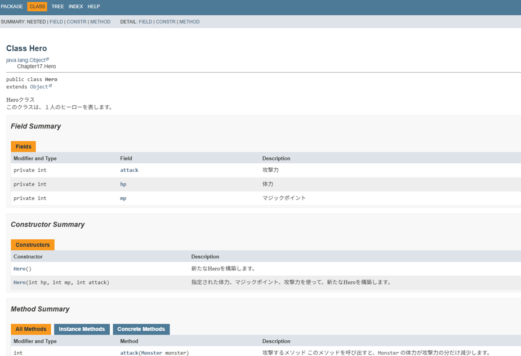This screenshot has height=356, width=521.
Task: Click the '攻撃力' description cell
Action: click(270, 170)
